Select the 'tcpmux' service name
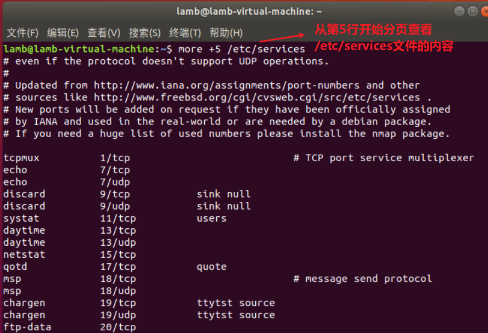488x333 pixels. pos(21,158)
